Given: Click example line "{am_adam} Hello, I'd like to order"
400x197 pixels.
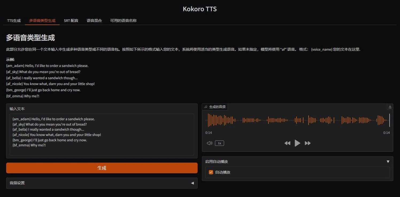Looking at the screenshot, I should [47, 66].
